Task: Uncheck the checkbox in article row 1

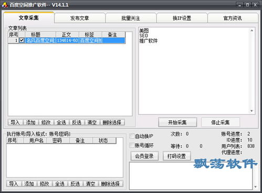Action: [22, 40]
